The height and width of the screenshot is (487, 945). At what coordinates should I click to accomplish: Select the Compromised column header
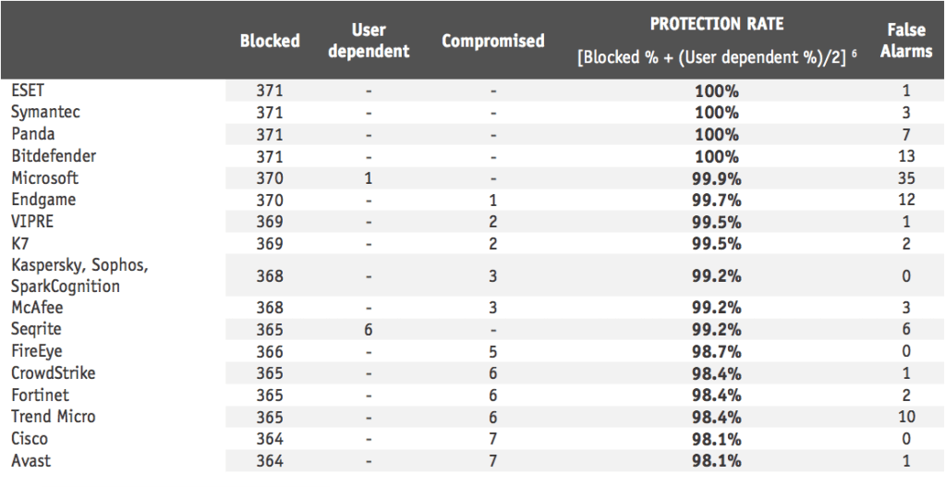(493, 41)
